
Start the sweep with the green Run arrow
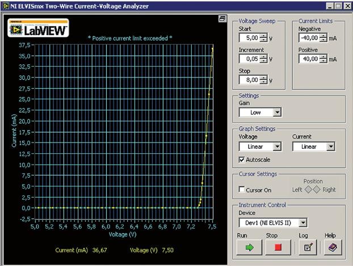point(250,247)
